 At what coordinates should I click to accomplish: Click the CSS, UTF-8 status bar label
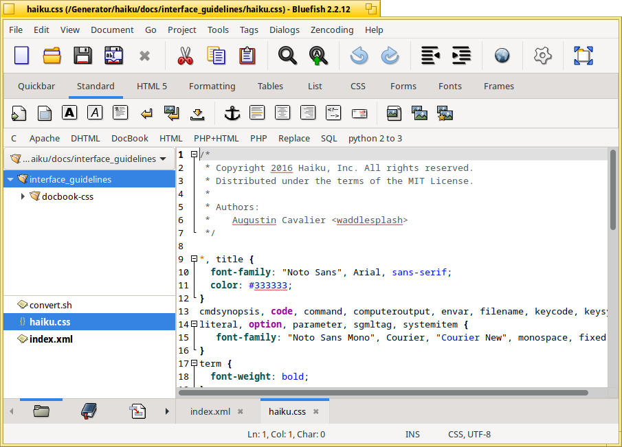pos(469,435)
